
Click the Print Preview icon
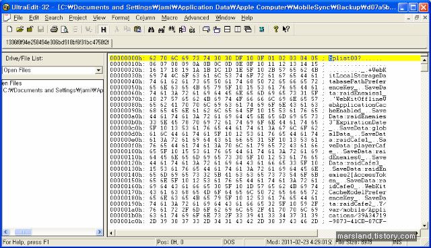pyautogui.click(x=65, y=29)
